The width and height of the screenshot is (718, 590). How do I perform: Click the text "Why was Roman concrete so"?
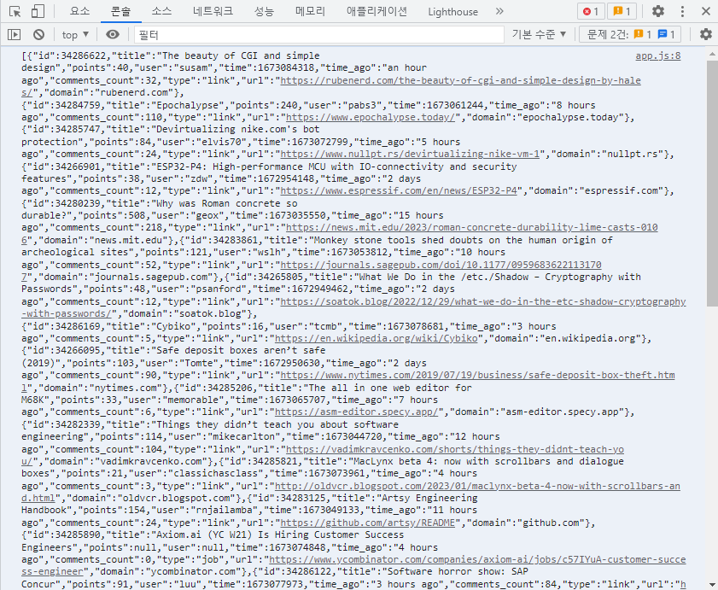coord(227,203)
